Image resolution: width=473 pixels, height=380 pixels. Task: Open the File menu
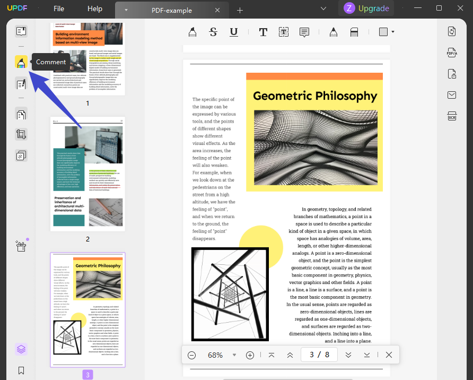click(58, 8)
